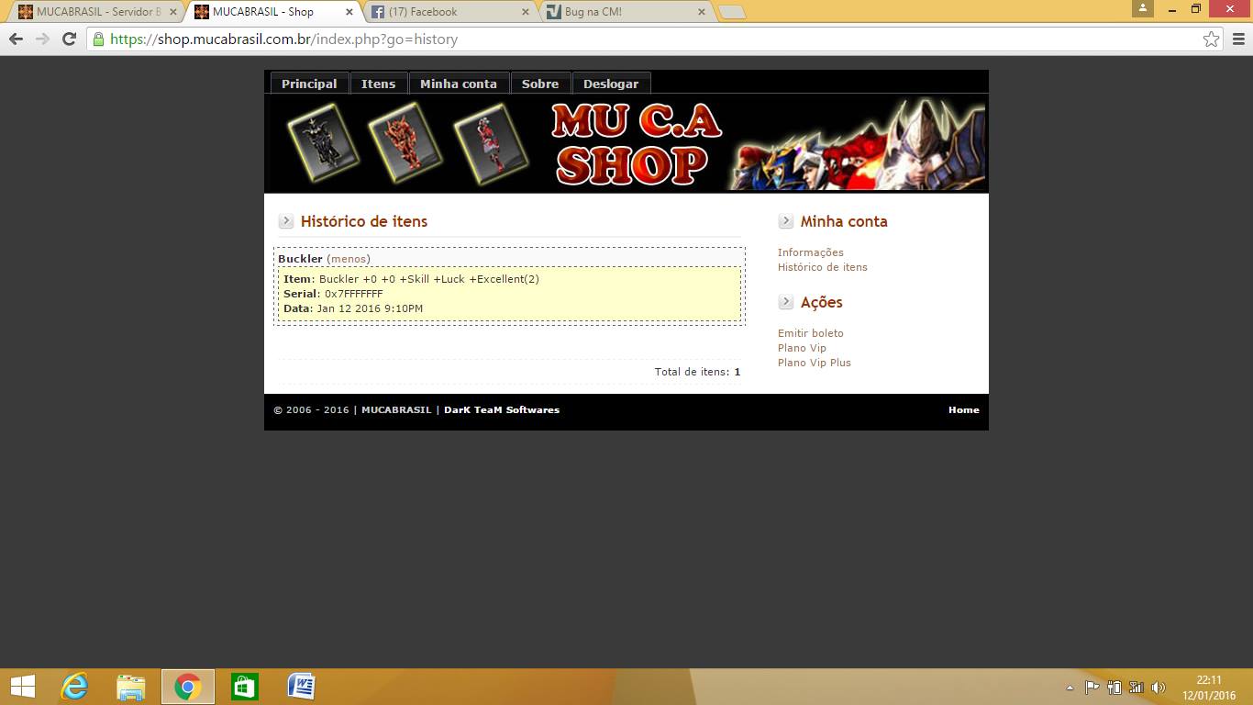Reload the page with the refresh icon
Image resolution: width=1253 pixels, height=705 pixels.
tap(69, 39)
